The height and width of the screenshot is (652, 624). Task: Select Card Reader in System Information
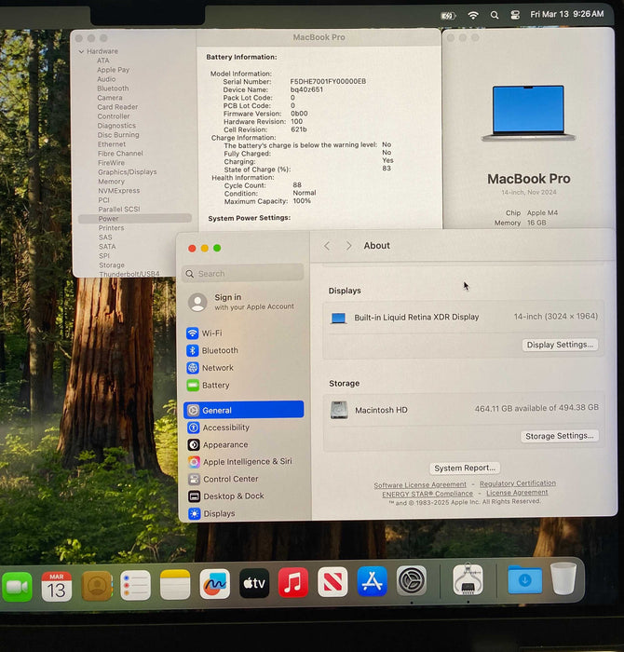coord(117,107)
